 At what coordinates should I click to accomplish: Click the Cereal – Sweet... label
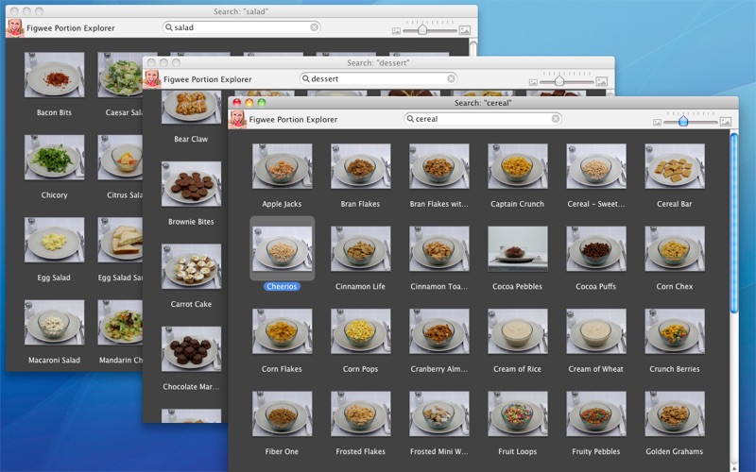click(596, 204)
